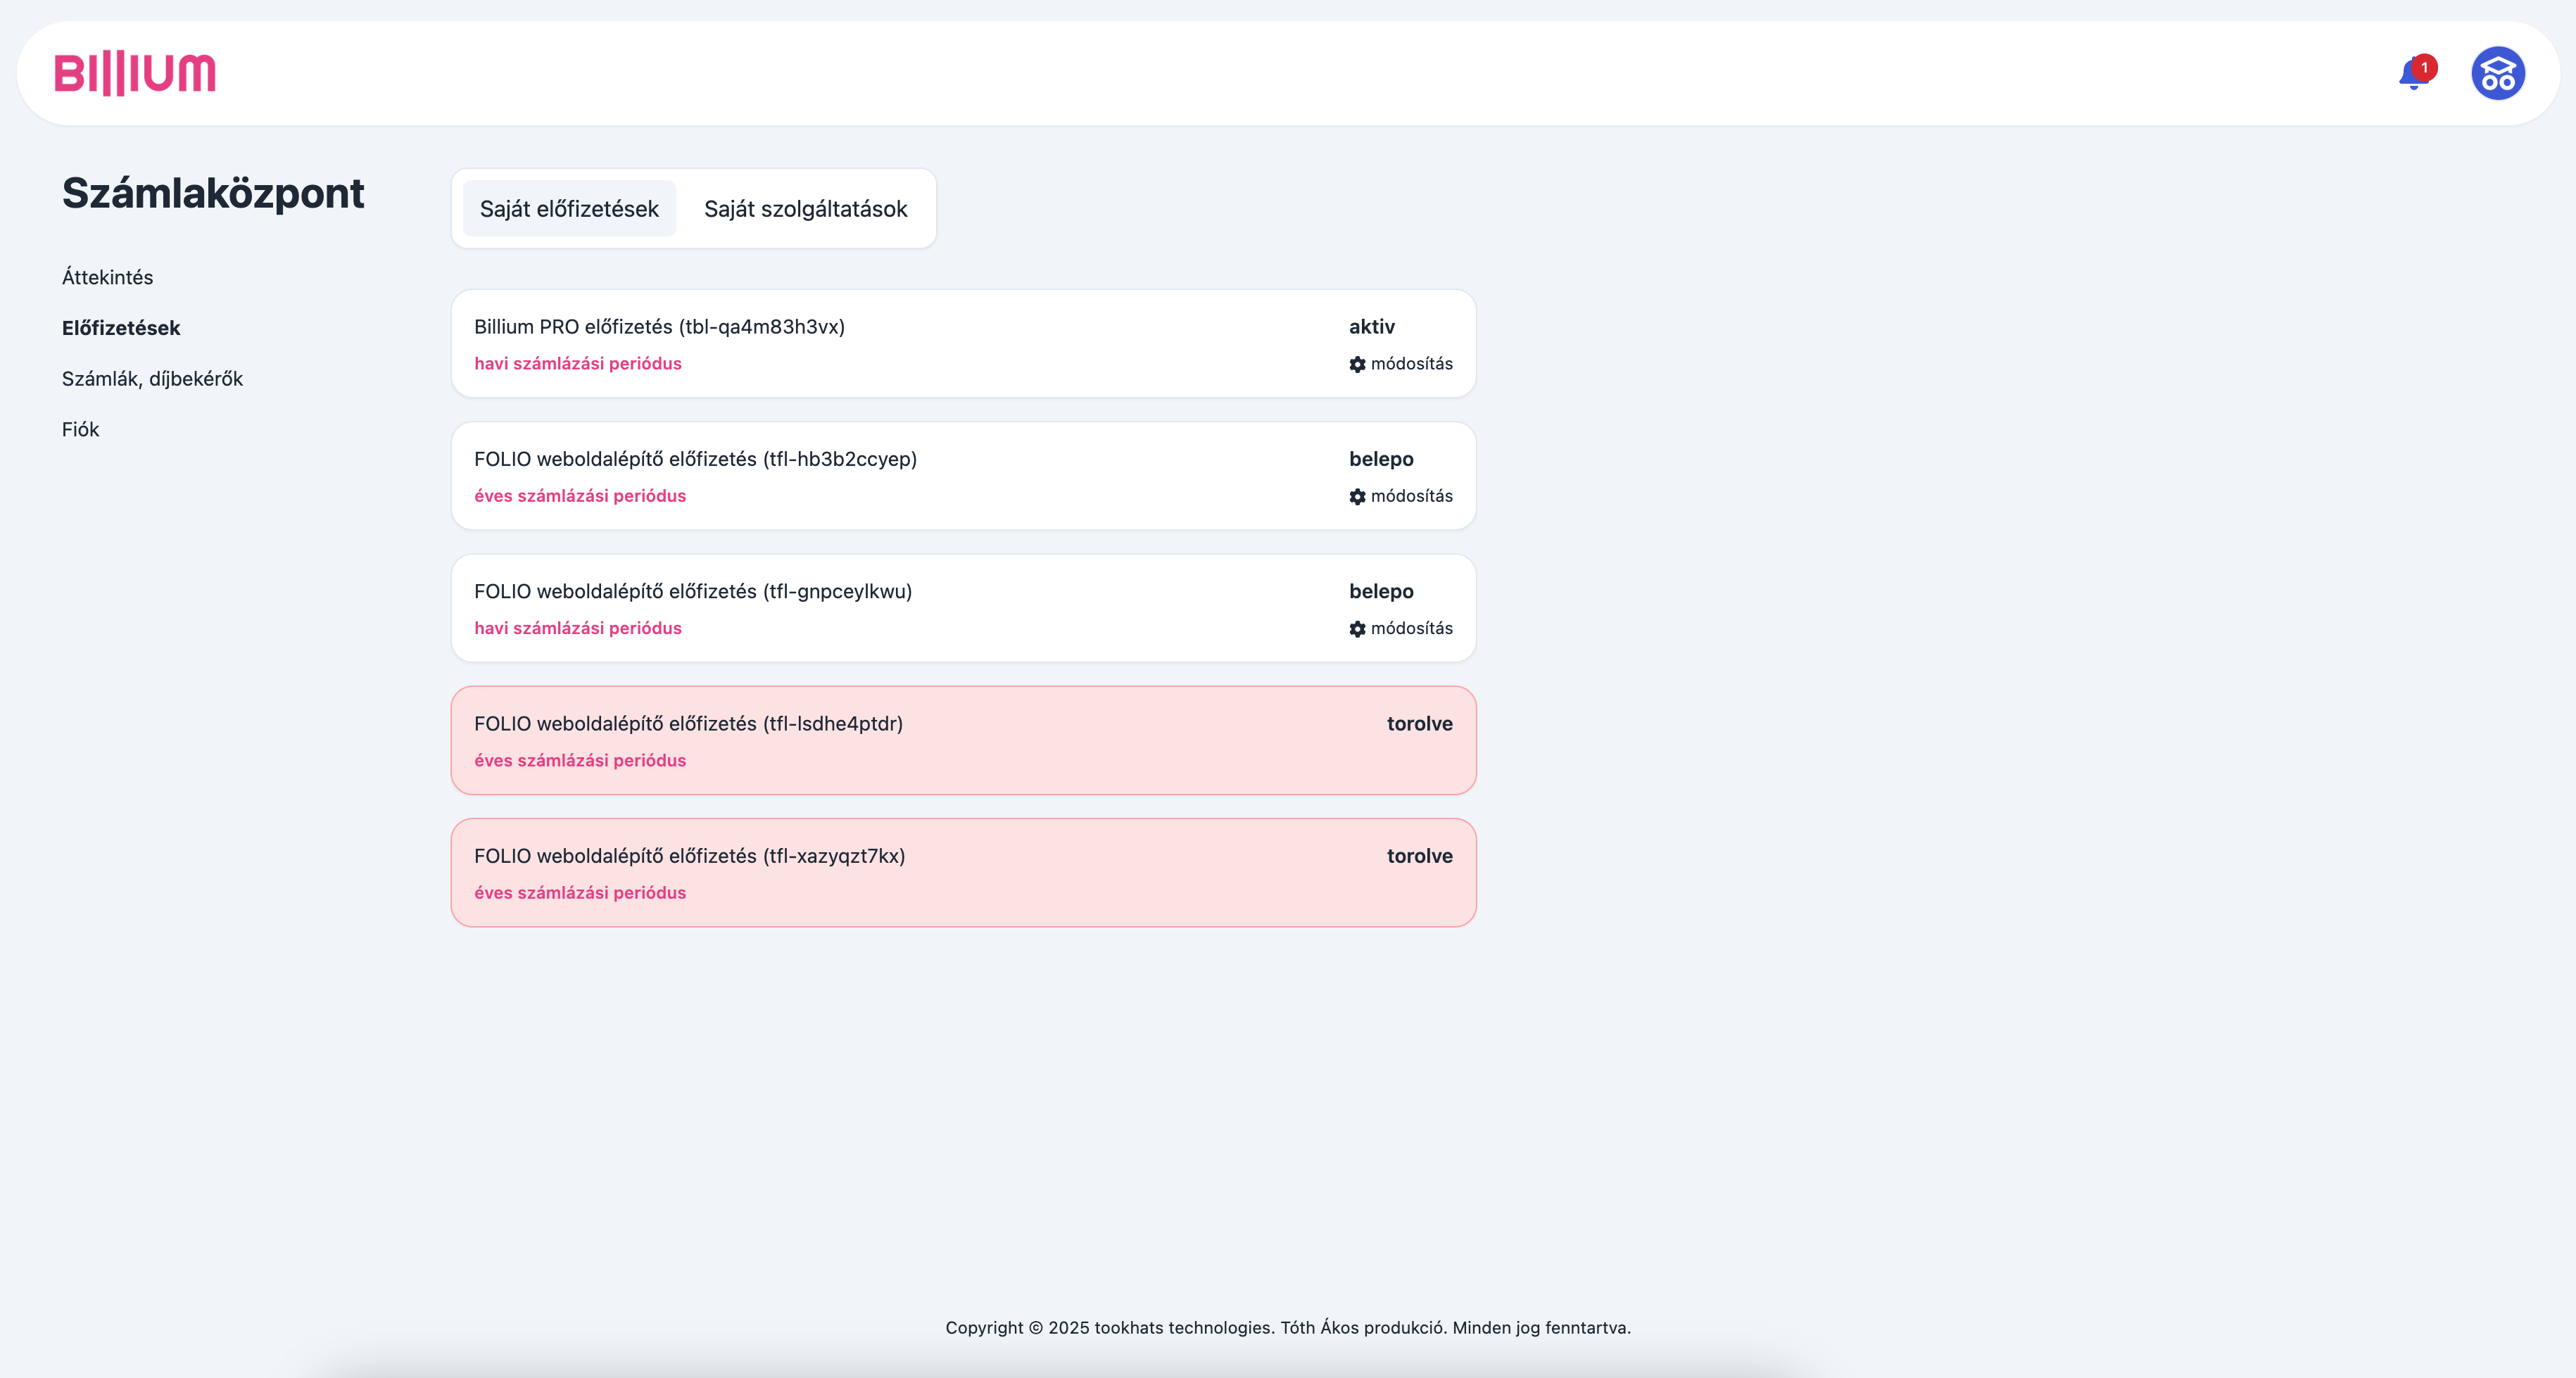
Task: Open Számlák, díjbekérők page
Action: pos(152,379)
